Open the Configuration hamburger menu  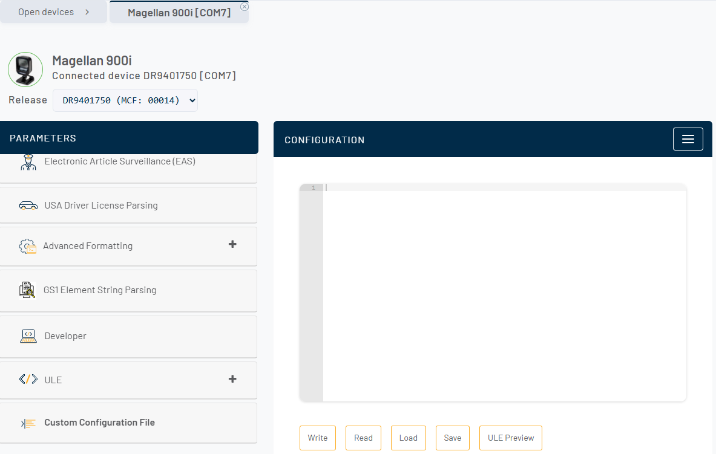coord(688,139)
